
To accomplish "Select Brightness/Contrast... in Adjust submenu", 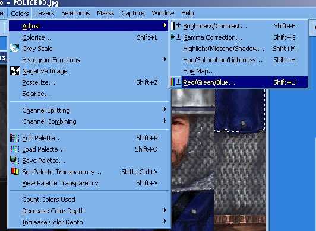I will 239,26.
